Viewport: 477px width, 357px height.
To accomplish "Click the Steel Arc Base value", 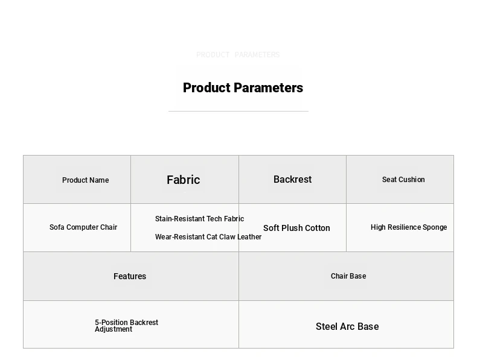I will (347, 327).
